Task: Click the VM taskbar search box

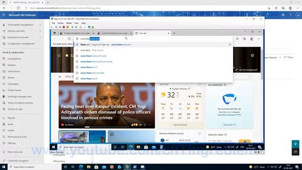Action: (84, 147)
